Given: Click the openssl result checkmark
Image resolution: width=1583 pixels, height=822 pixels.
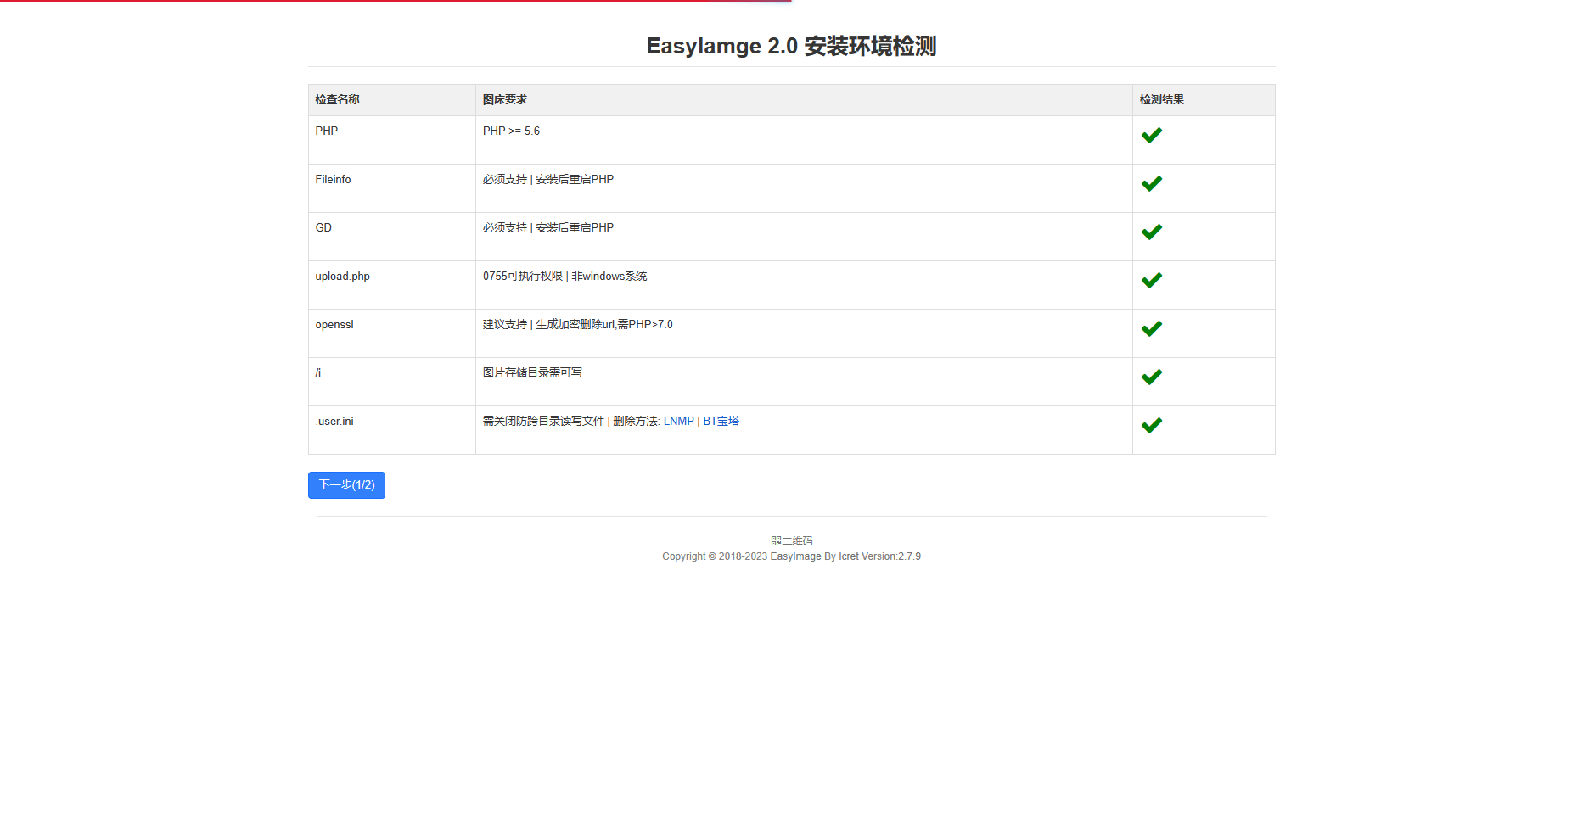Looking at the screenshot, I should [1151, 329].
